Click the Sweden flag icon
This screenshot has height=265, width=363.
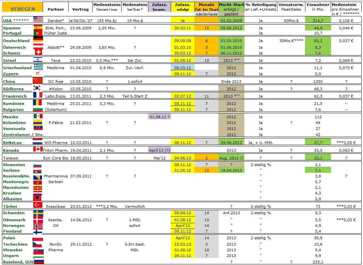[38, 213]
